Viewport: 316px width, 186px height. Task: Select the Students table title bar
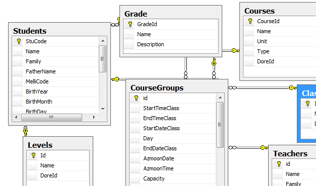click(x=59, y=31)
